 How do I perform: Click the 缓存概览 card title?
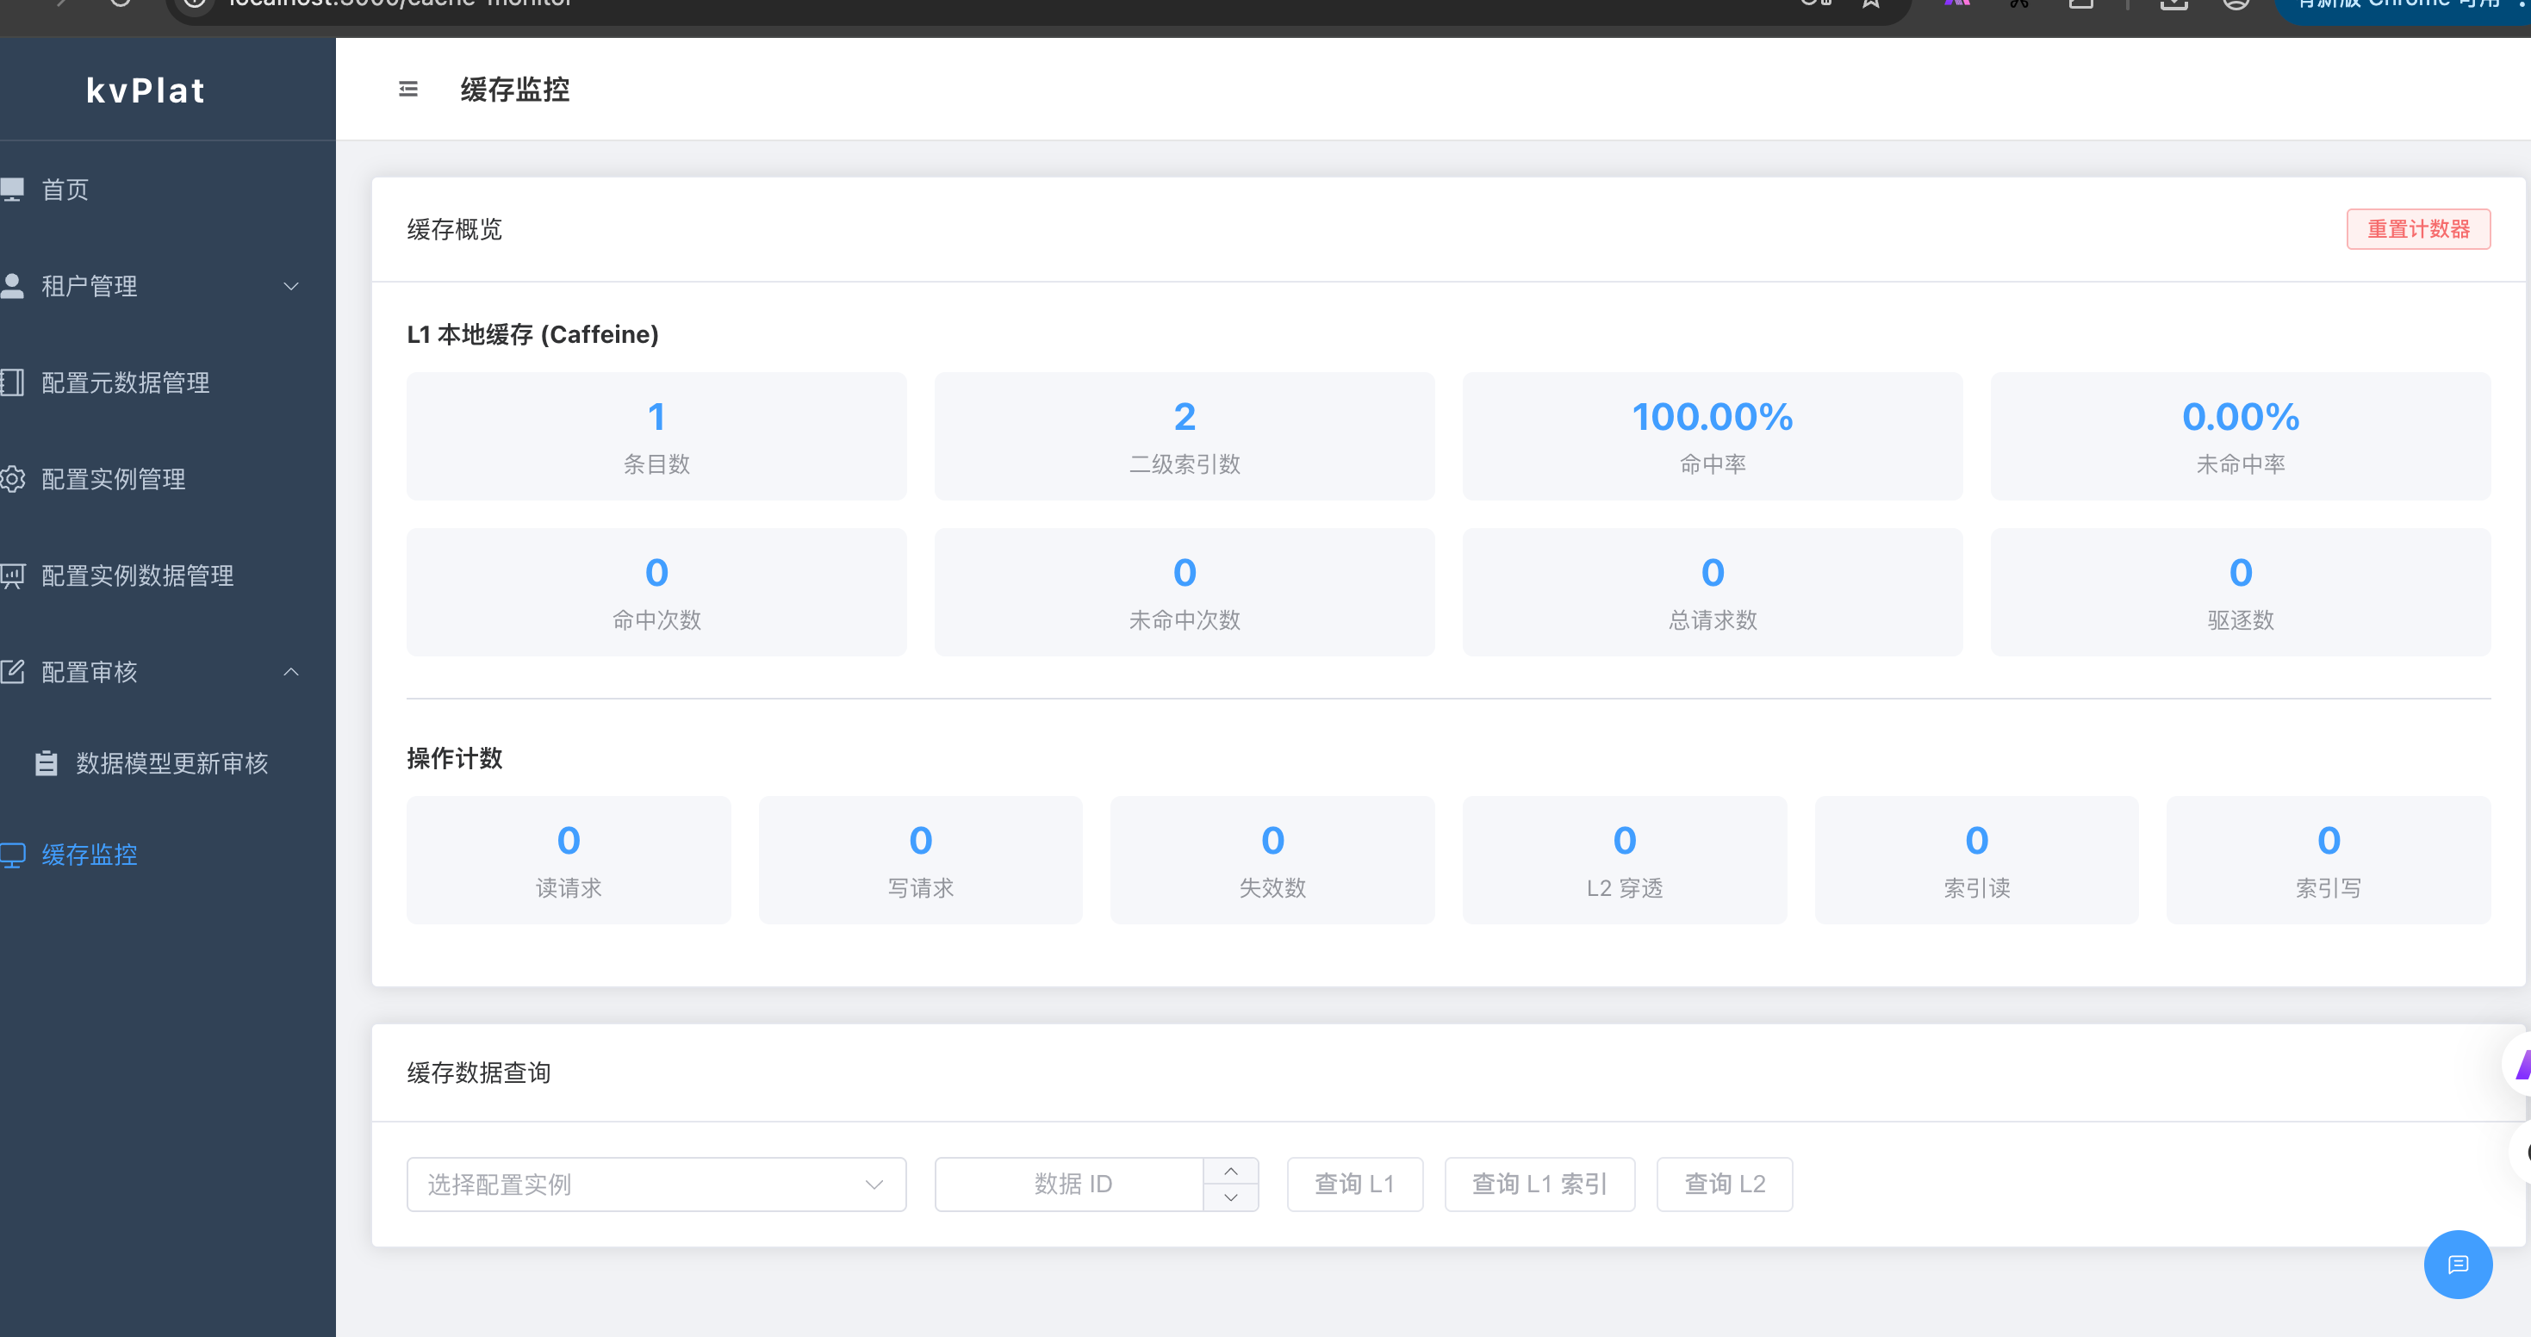tap(454, 229)
